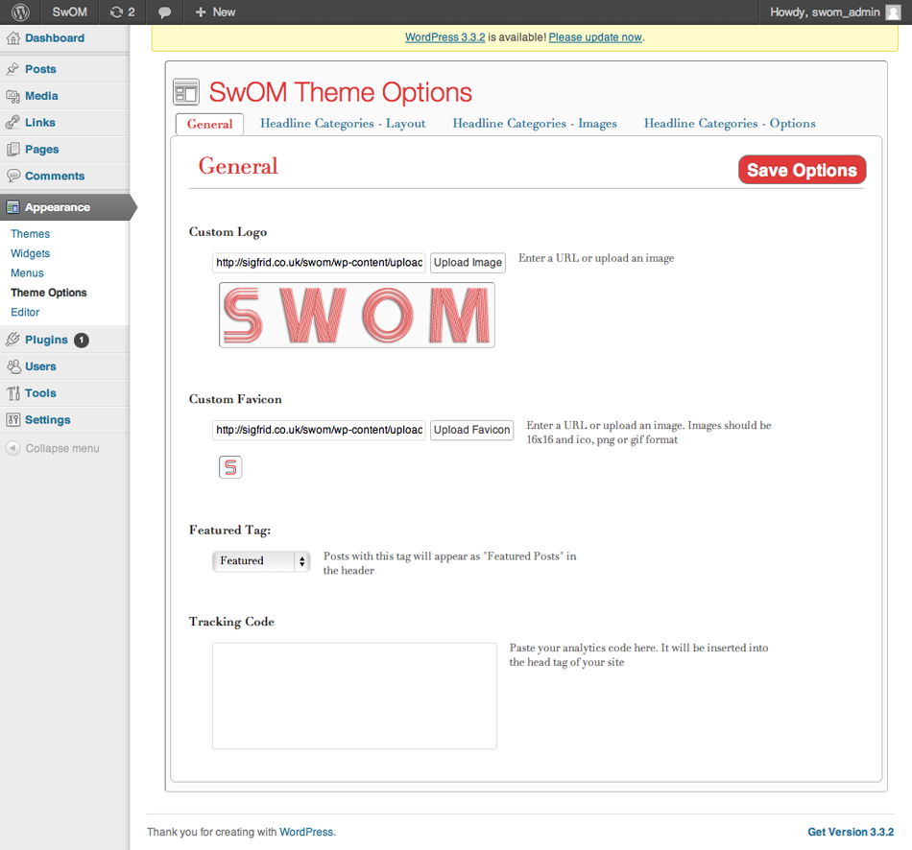The width and height of the screenshot is (912, 850).
Task: Click the Appearance icon in sidebar
Action: point(12,207)
